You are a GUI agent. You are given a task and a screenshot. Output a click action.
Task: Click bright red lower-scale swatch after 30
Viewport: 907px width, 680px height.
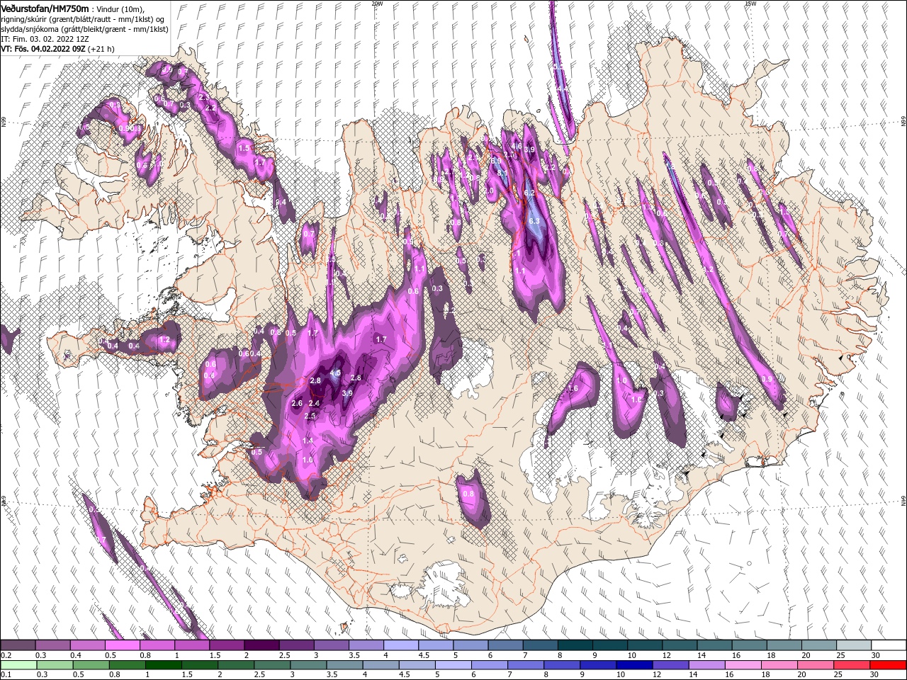889,665
